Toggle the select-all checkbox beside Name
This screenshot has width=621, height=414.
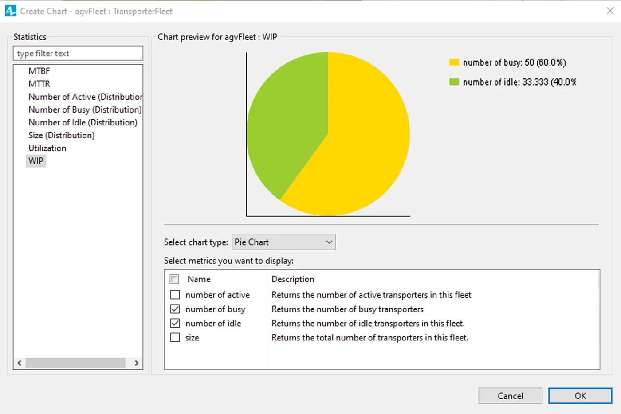click(x=174, y=279)
